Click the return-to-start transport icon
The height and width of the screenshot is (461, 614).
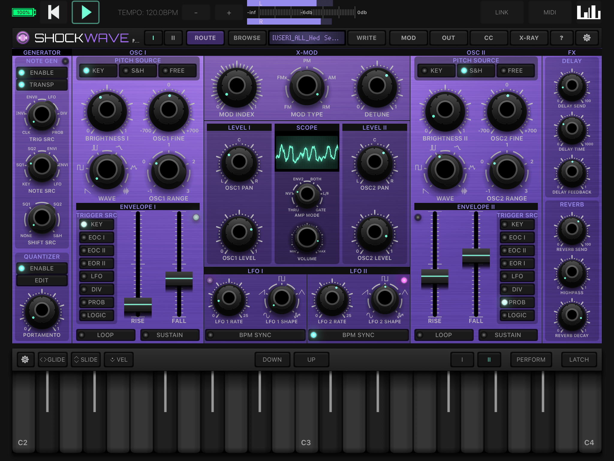point(53,12)
